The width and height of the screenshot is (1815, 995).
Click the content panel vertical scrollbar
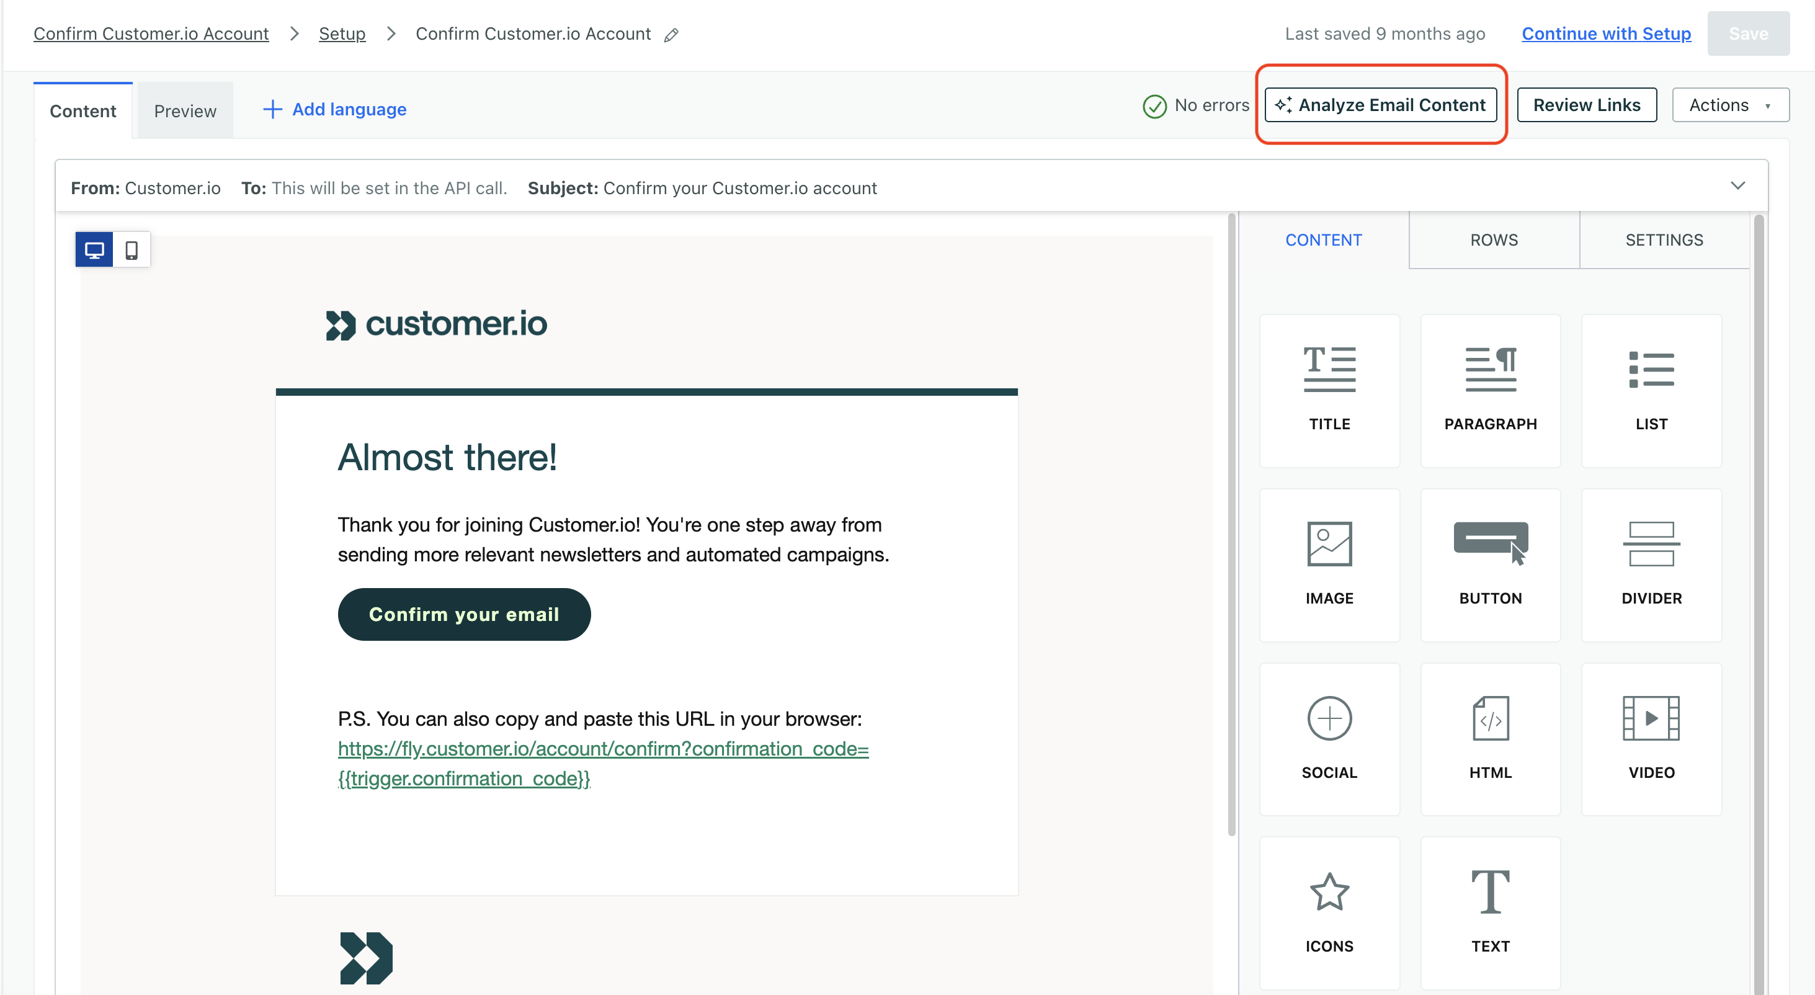click(x=1758, y=605)
